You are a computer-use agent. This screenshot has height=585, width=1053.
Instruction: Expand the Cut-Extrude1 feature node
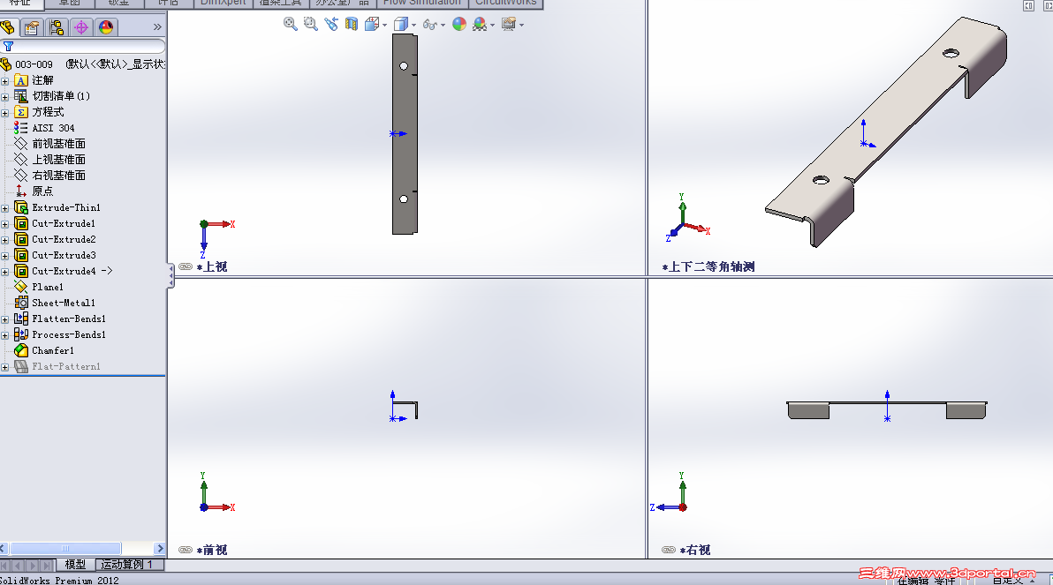tap(6, 223)
